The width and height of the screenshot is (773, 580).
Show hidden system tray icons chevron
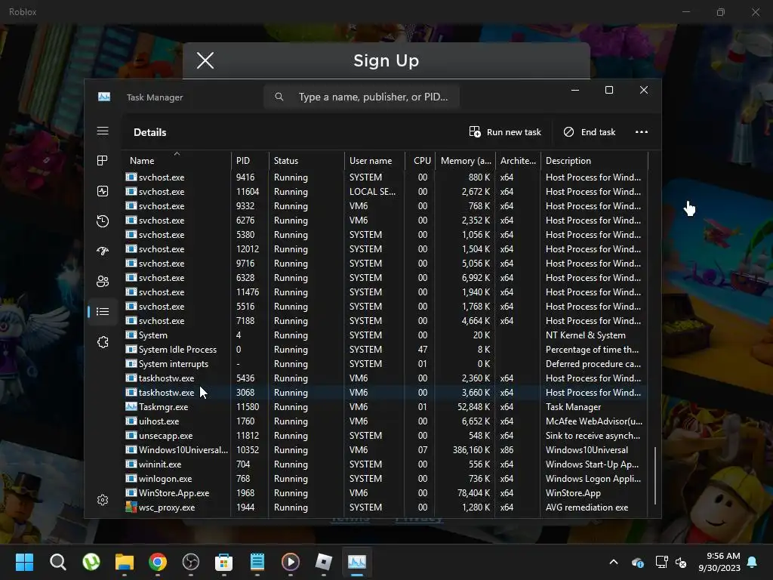(x=614, y=562)
